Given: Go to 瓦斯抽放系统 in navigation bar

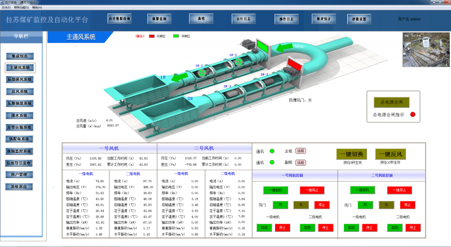Looking at the screenshot, I should 20,103.
